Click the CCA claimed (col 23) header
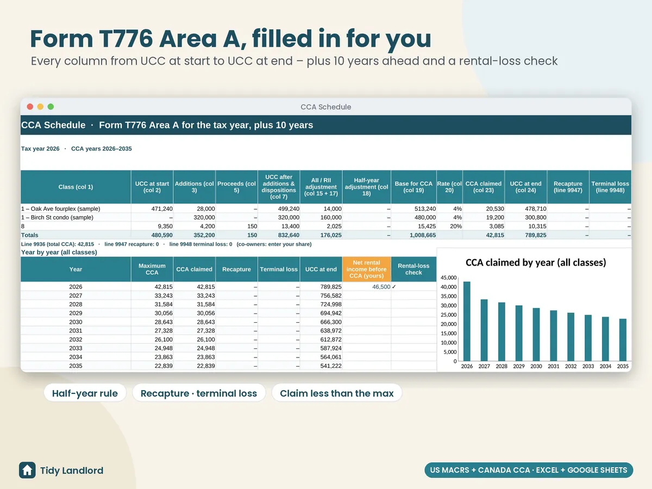This screenshot has width=652, height=489. tap(484, 187)
